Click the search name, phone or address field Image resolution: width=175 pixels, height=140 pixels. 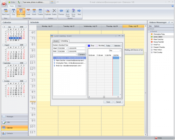(36, 2)
